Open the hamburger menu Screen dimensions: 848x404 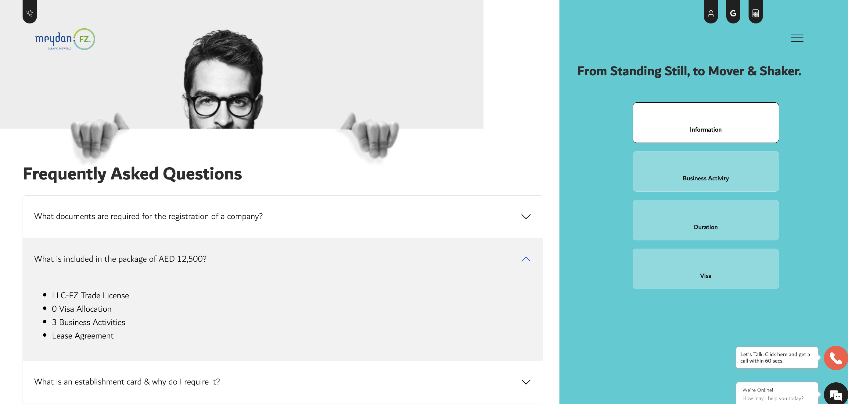coord(797,38)
